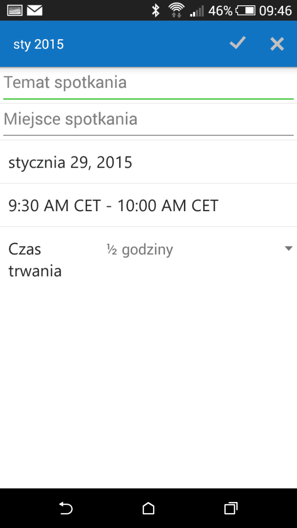Open time picker '9:30 AM CET - 10:00 AM CET'
This screenshot has height=528, width=297.
click(148, 205)
